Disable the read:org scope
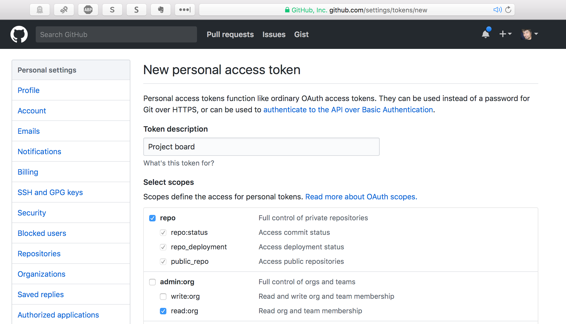 tap(163, 311)
